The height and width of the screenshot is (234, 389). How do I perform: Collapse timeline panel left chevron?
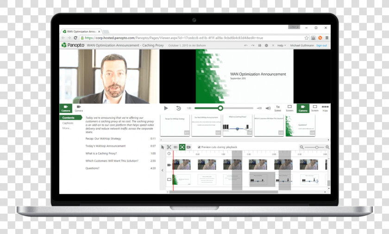(163, 170)
